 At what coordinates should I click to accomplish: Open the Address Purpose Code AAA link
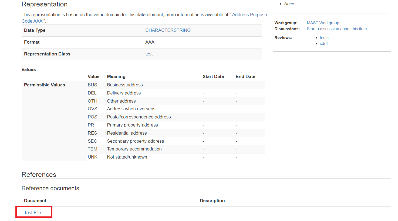249,15
